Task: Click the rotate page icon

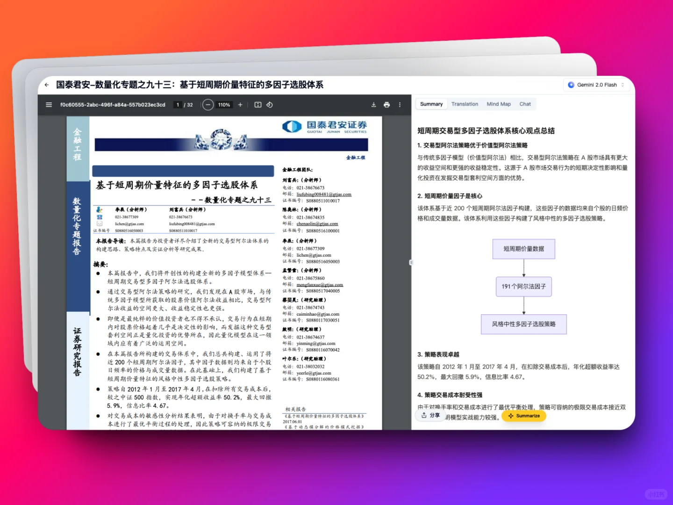Action: click(x=270, y=104)
